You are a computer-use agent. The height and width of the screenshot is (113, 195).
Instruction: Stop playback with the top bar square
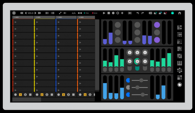click(109, 13)
